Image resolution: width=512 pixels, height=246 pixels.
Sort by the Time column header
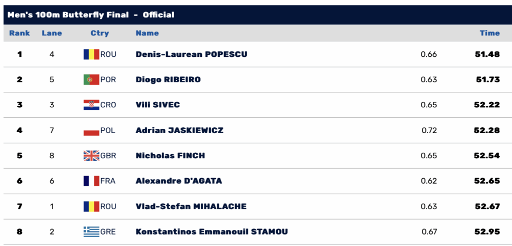point(489,33)
